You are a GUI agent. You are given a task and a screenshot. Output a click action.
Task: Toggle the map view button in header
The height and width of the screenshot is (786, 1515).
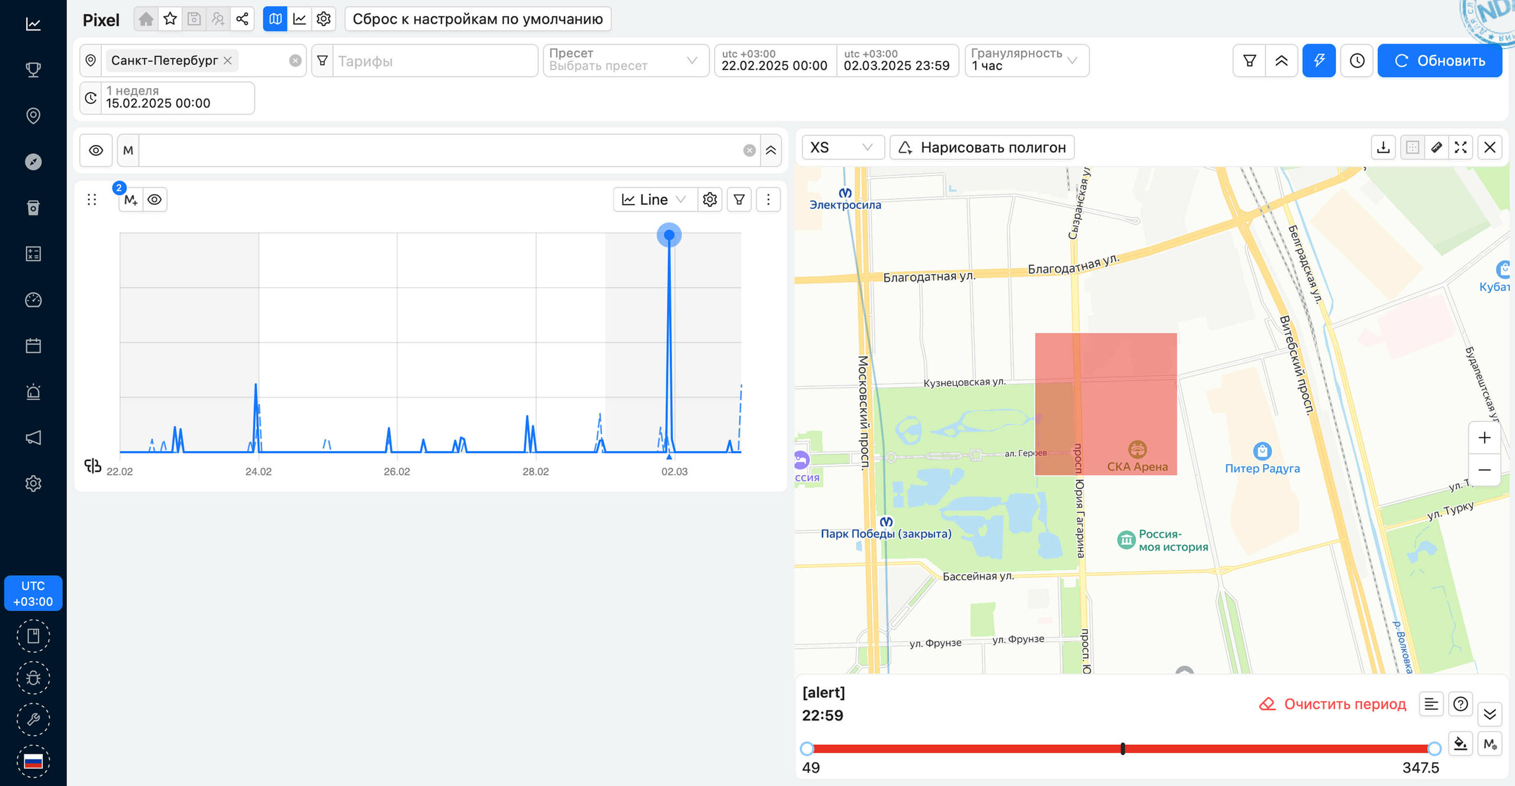[x=275, y=19]
